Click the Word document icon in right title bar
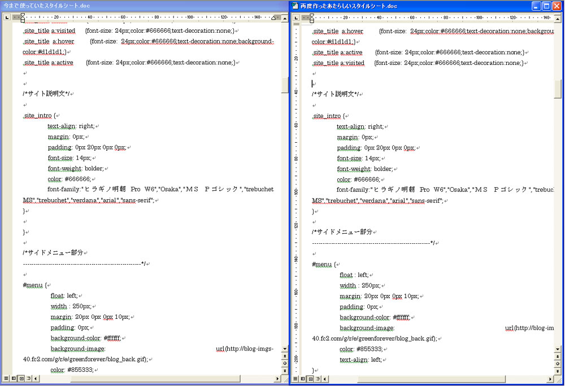This screenshot has height=386, width=565. [295, 6]
